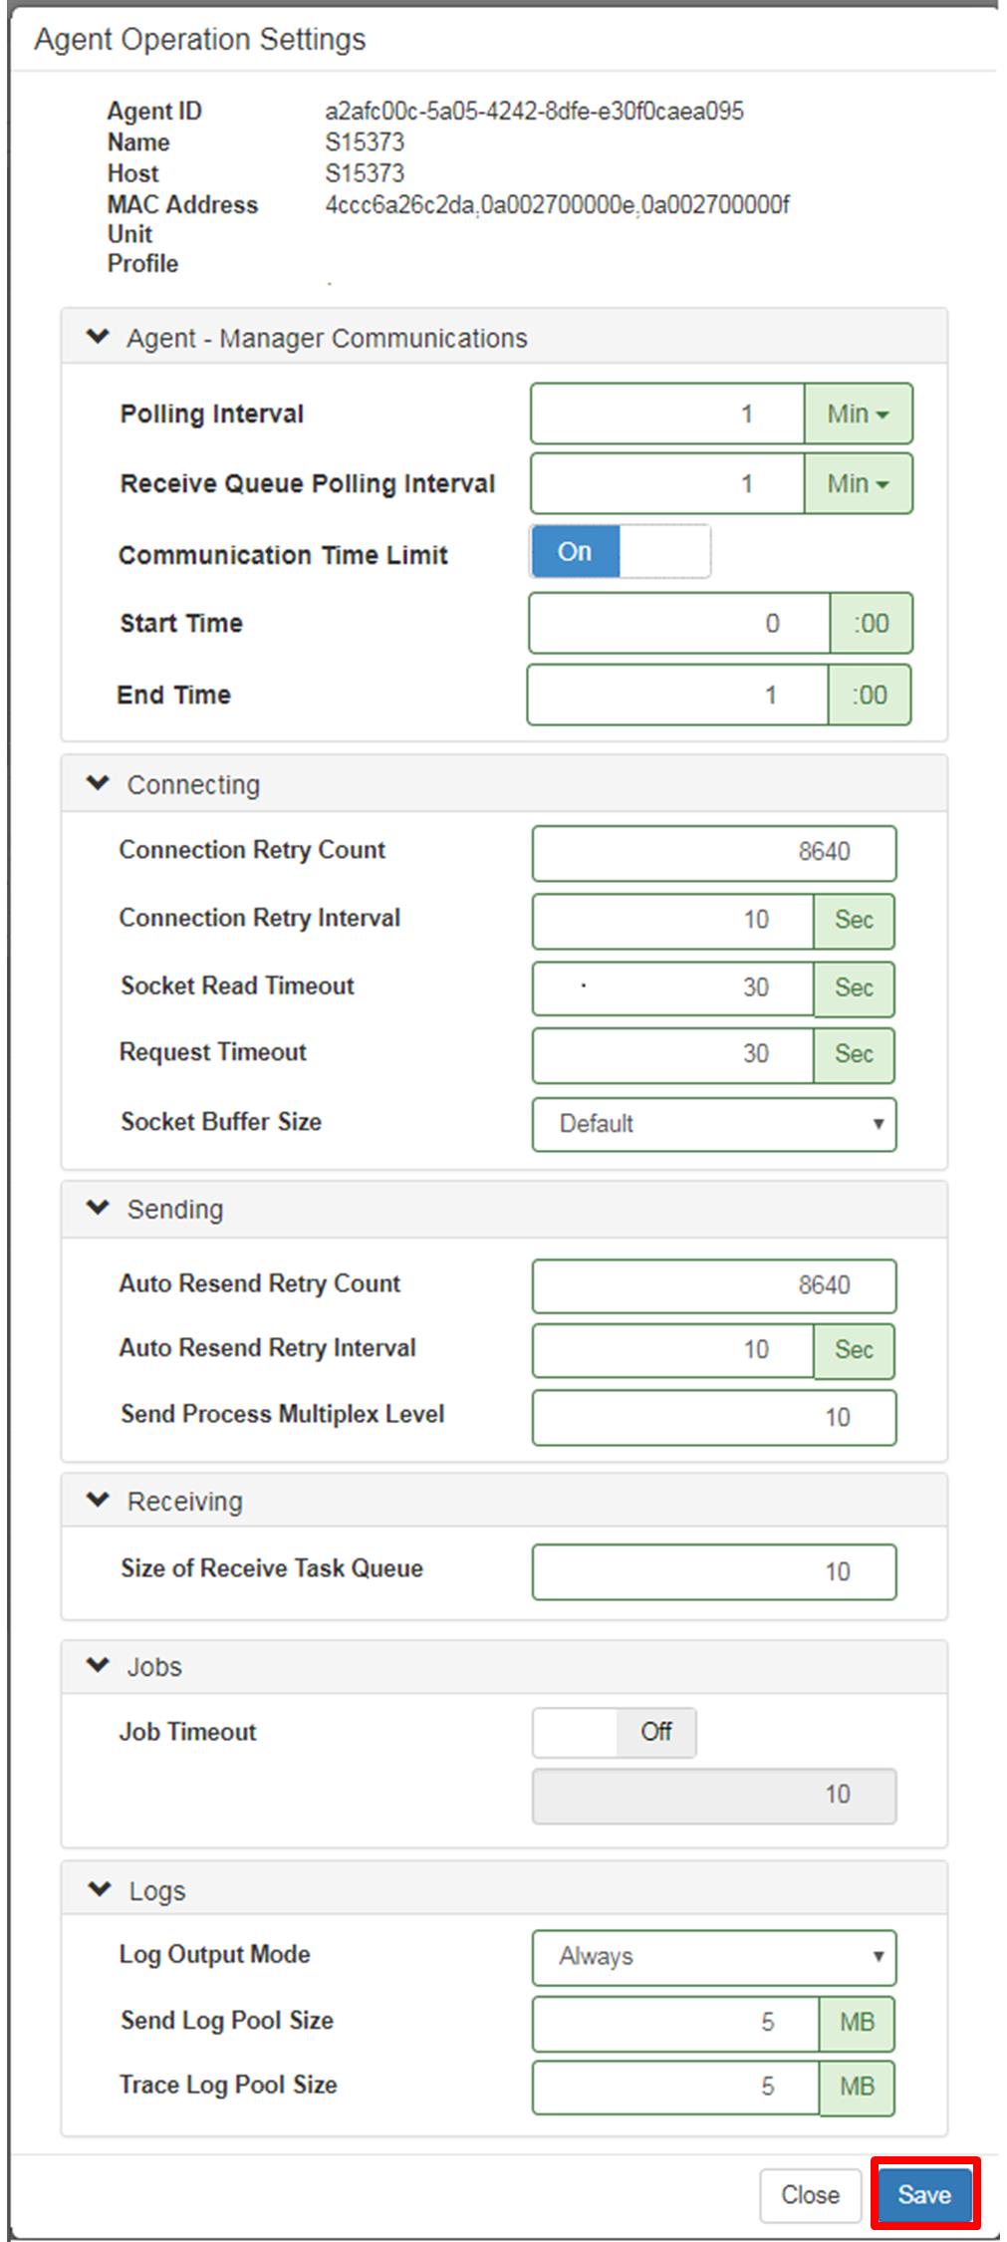The width and height of the screenshot is (1007, 2242).
Task: Collapse the Jobs section chevron
Action: (x=98, y=1665)
